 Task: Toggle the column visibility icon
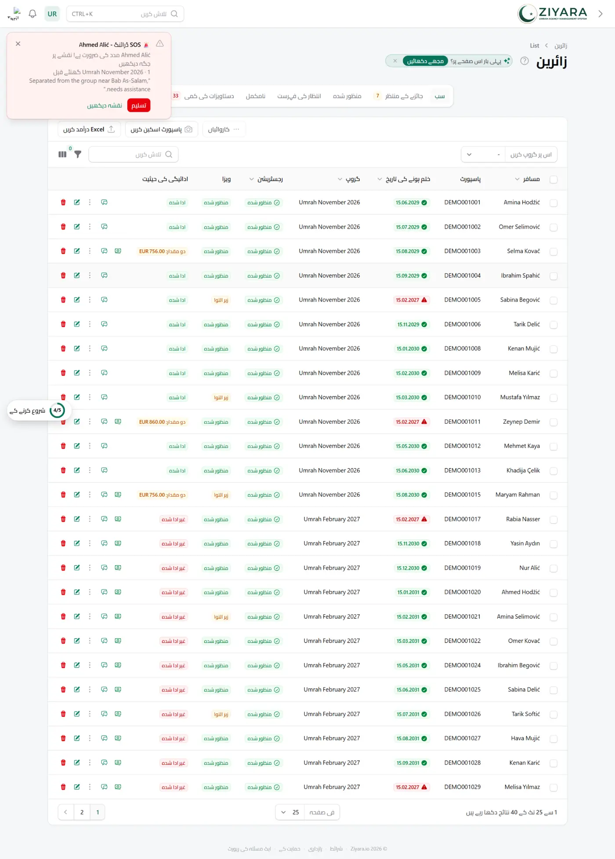[62, 154]
